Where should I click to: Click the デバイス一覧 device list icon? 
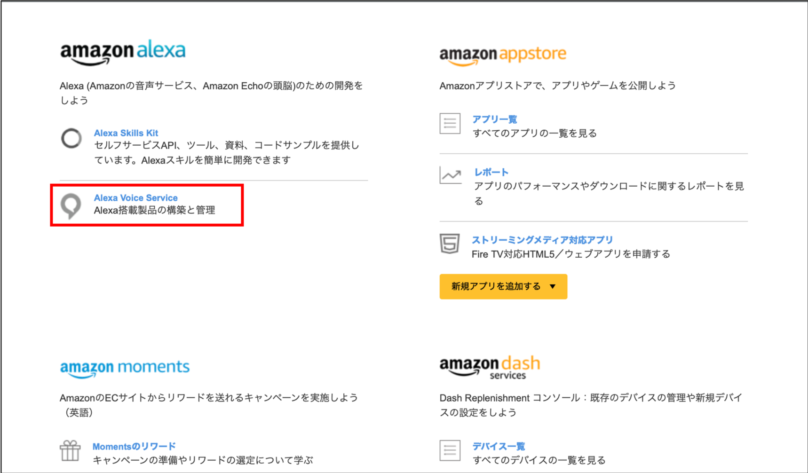(450, 451)
